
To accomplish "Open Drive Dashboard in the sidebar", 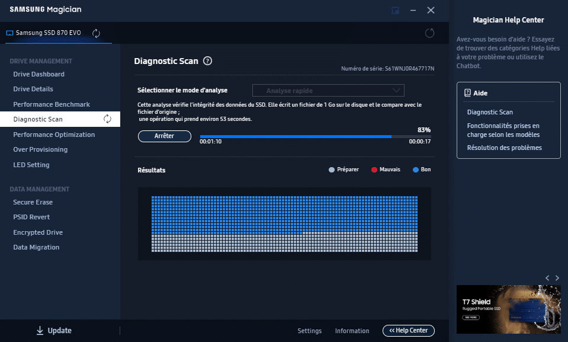I will (39, 74).
